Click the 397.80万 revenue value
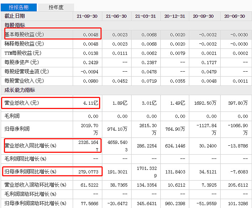252x208 pixels. click(238, 103)
